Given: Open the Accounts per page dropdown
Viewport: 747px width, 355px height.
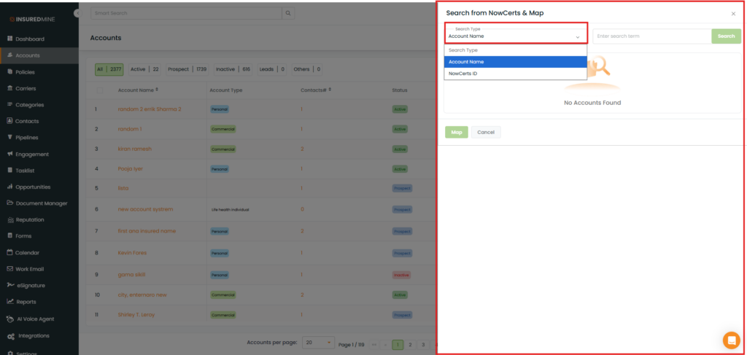Looking at the screenshot, I should coord(319,342).
